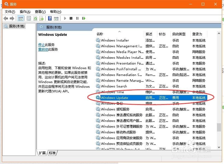This screenshot has width=224, height=164.
Task: Select the Windows 推送通知用户服... row
Action: (151, 121)
